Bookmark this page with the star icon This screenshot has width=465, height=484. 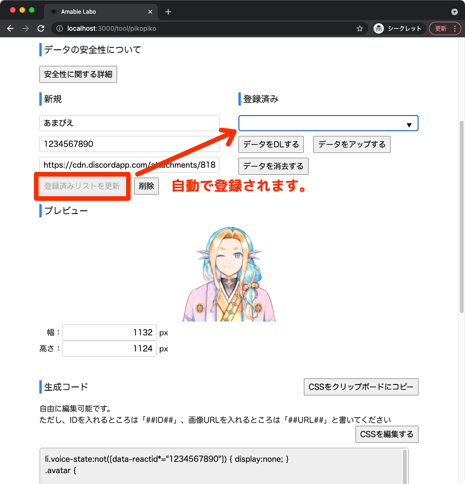pos(359,28)
